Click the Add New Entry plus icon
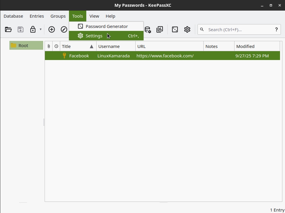The width and height of the screenshot is (285, 213). pyautogui.click(x=52, y=29)
